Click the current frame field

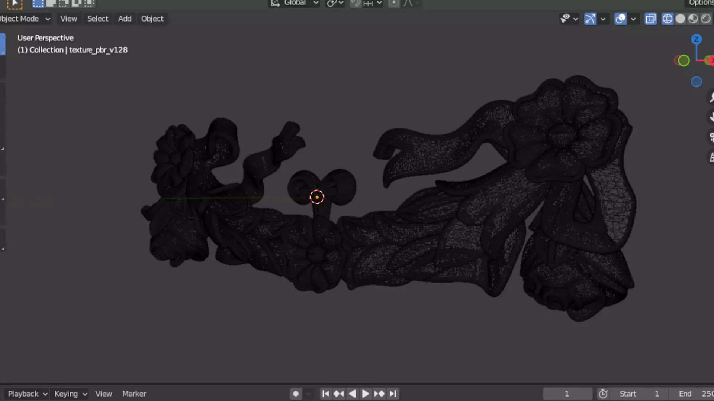(x=567, y=394)
